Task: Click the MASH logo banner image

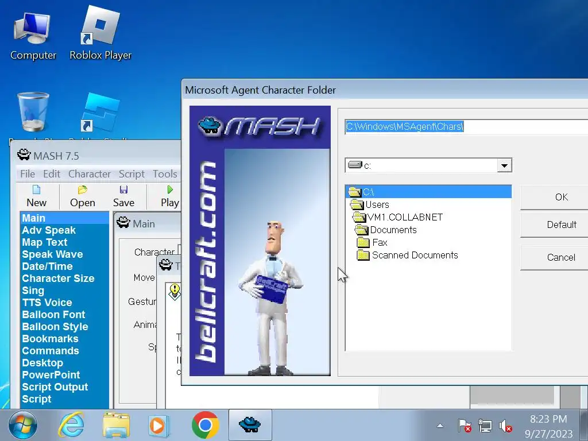Action: tap(260, 241)
